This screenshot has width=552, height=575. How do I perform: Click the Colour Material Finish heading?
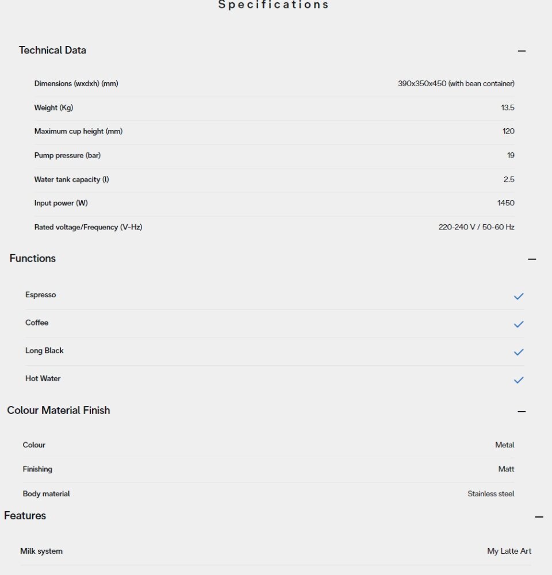click(x=59, y=411)
